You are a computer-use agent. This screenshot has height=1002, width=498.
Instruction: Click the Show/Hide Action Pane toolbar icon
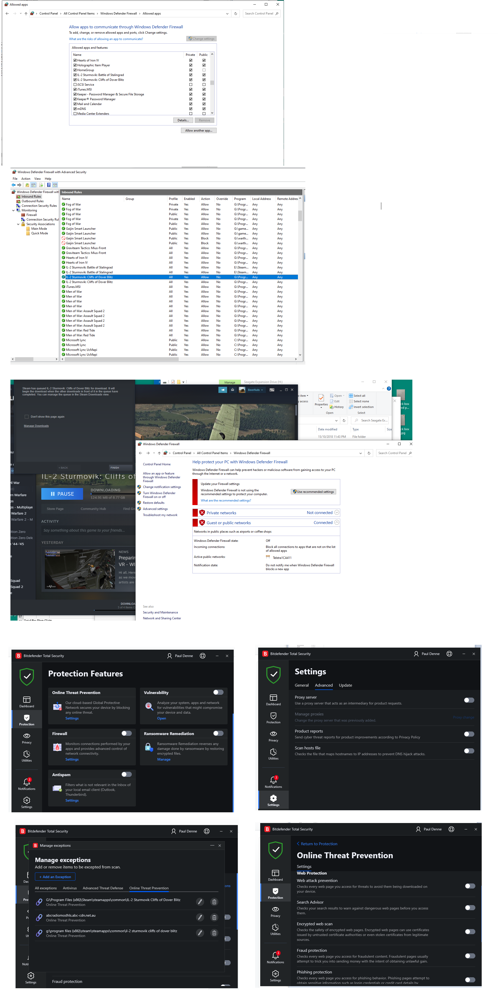pos(55,185)
